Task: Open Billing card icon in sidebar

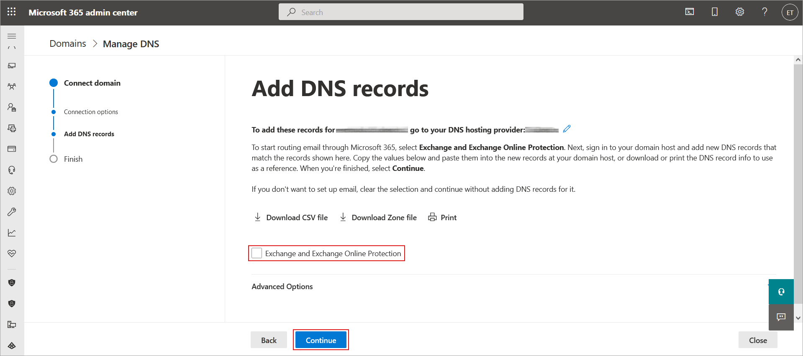Action: [12, 149]
